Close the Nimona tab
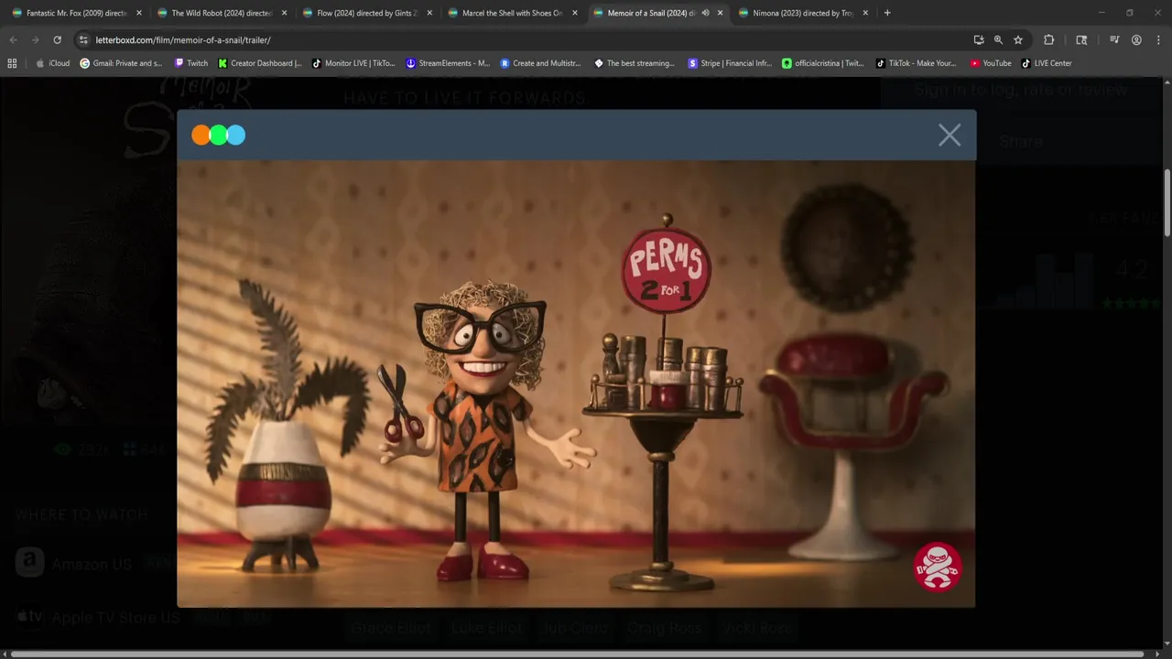 point(865,13)
